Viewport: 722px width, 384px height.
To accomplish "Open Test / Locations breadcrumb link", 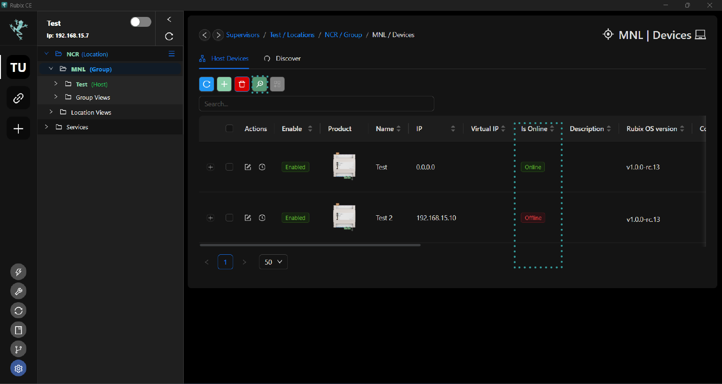I will (x=292, y=35).
